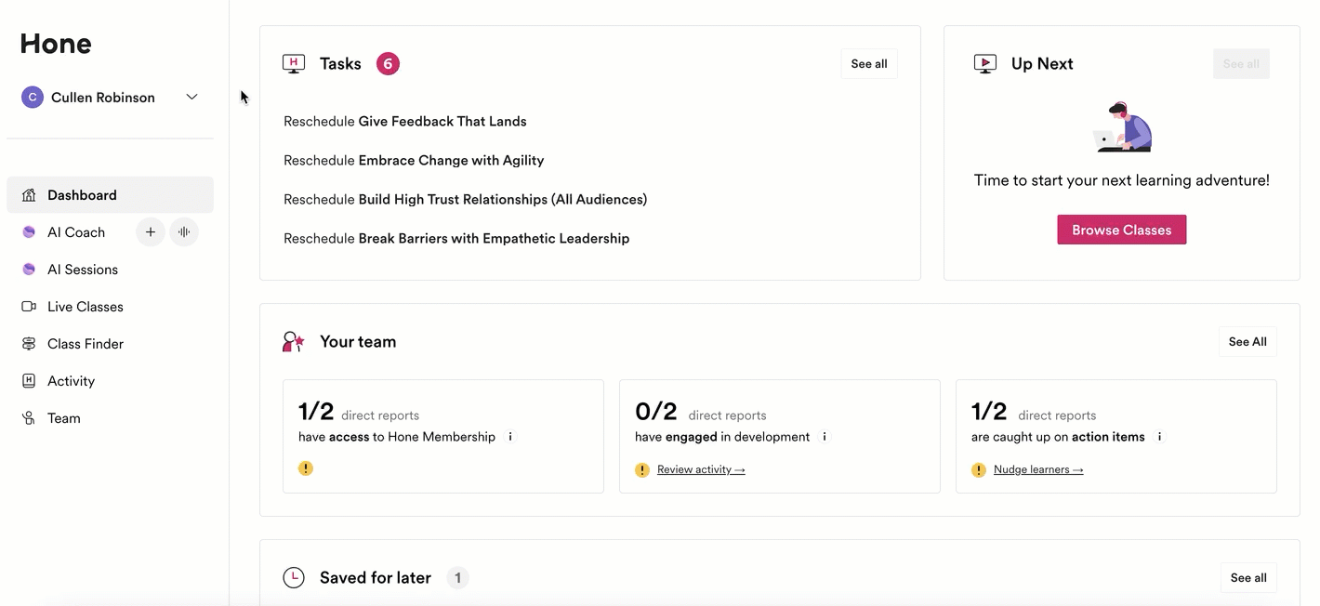
Task: Go to the Activity page
Action: click(71, 381)
